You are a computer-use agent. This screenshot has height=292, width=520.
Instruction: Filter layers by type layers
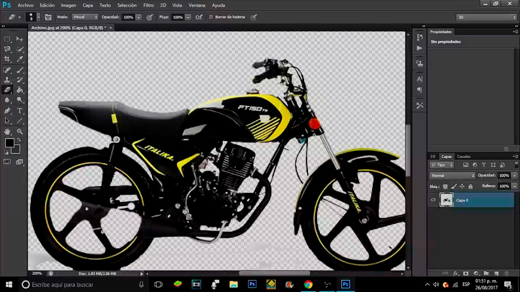[x=484, y=165]
